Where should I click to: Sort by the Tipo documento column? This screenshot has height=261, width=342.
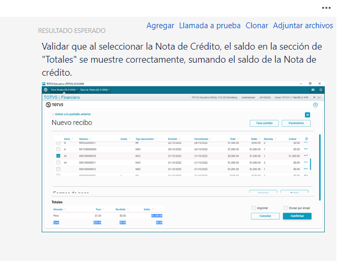pos(146,139)
